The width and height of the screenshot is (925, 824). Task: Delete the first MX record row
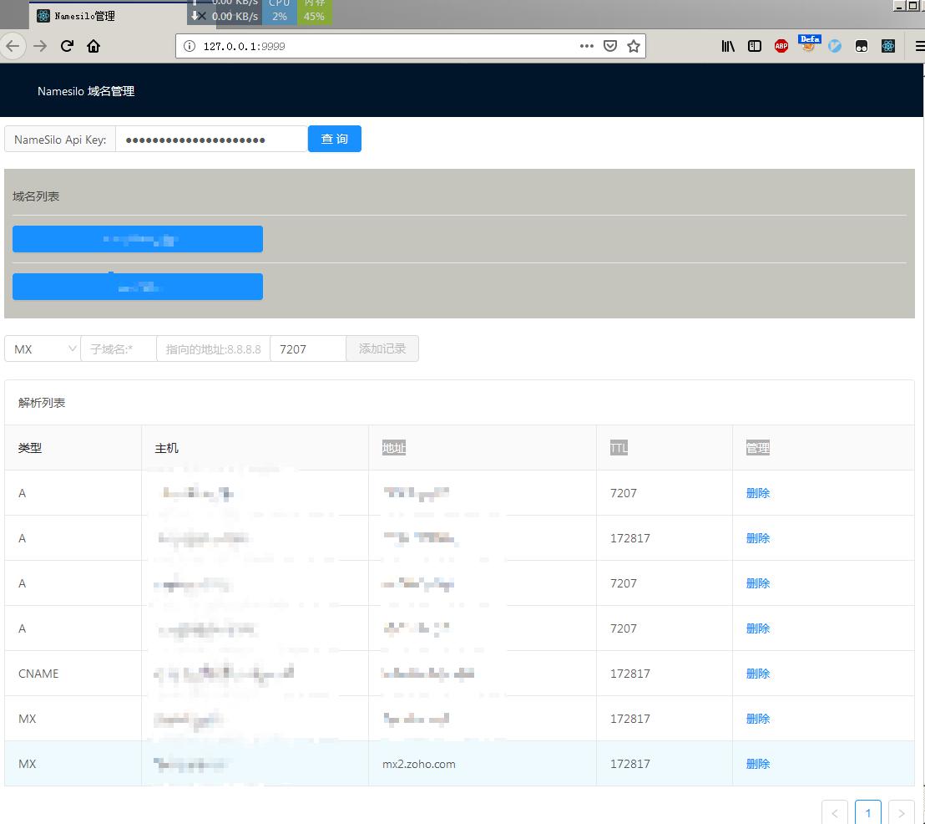tap(757, 719)
